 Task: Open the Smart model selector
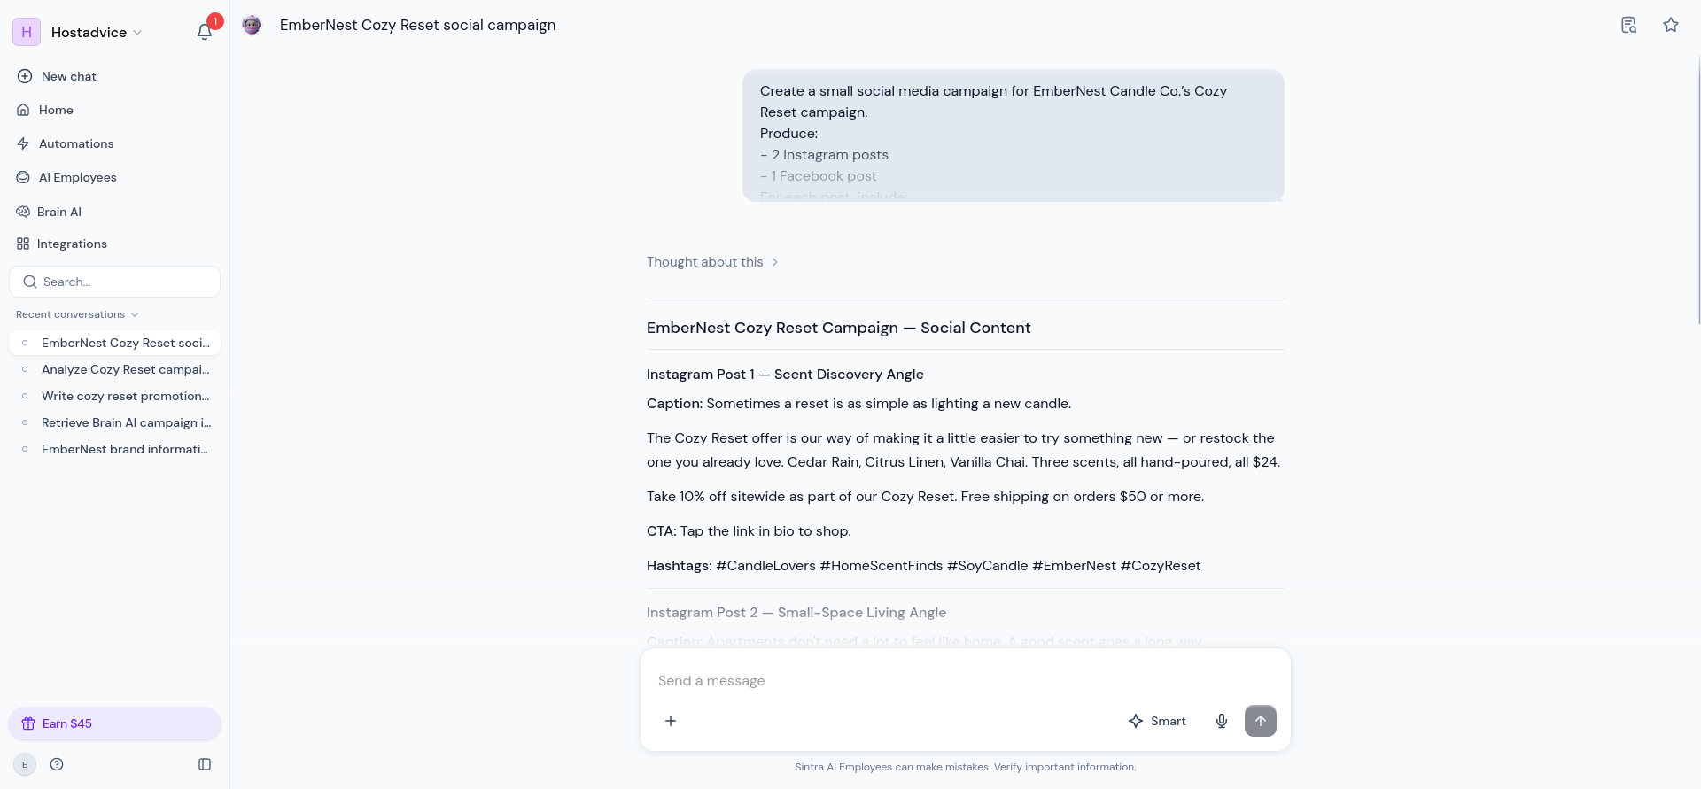pos(1157,721)
